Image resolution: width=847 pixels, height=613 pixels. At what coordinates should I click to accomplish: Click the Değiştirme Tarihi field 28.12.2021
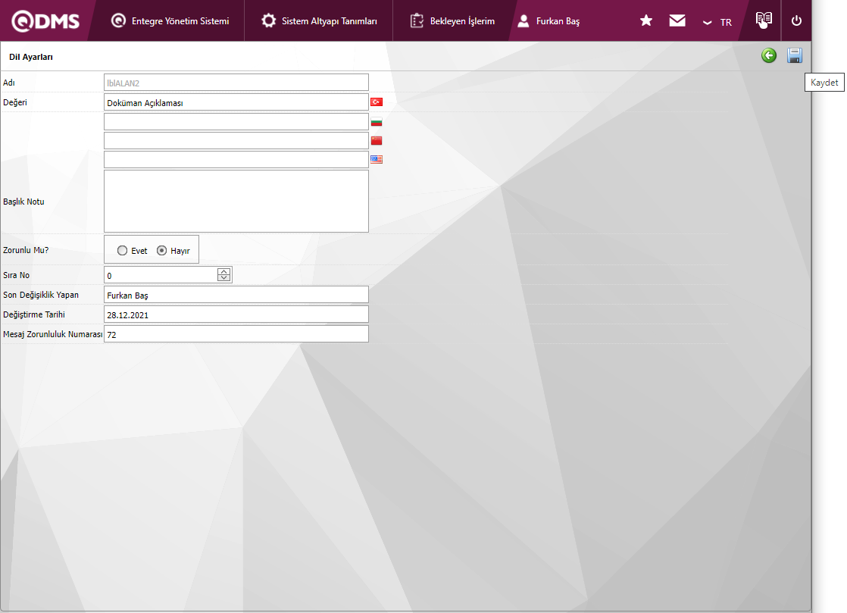point(236,314)
